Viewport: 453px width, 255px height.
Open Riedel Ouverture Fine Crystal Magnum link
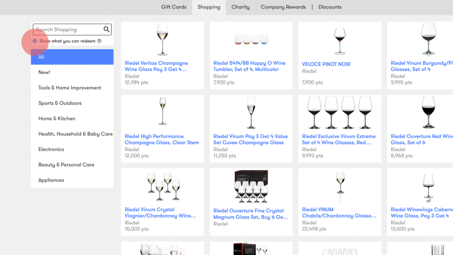click(x=251, y=213)
